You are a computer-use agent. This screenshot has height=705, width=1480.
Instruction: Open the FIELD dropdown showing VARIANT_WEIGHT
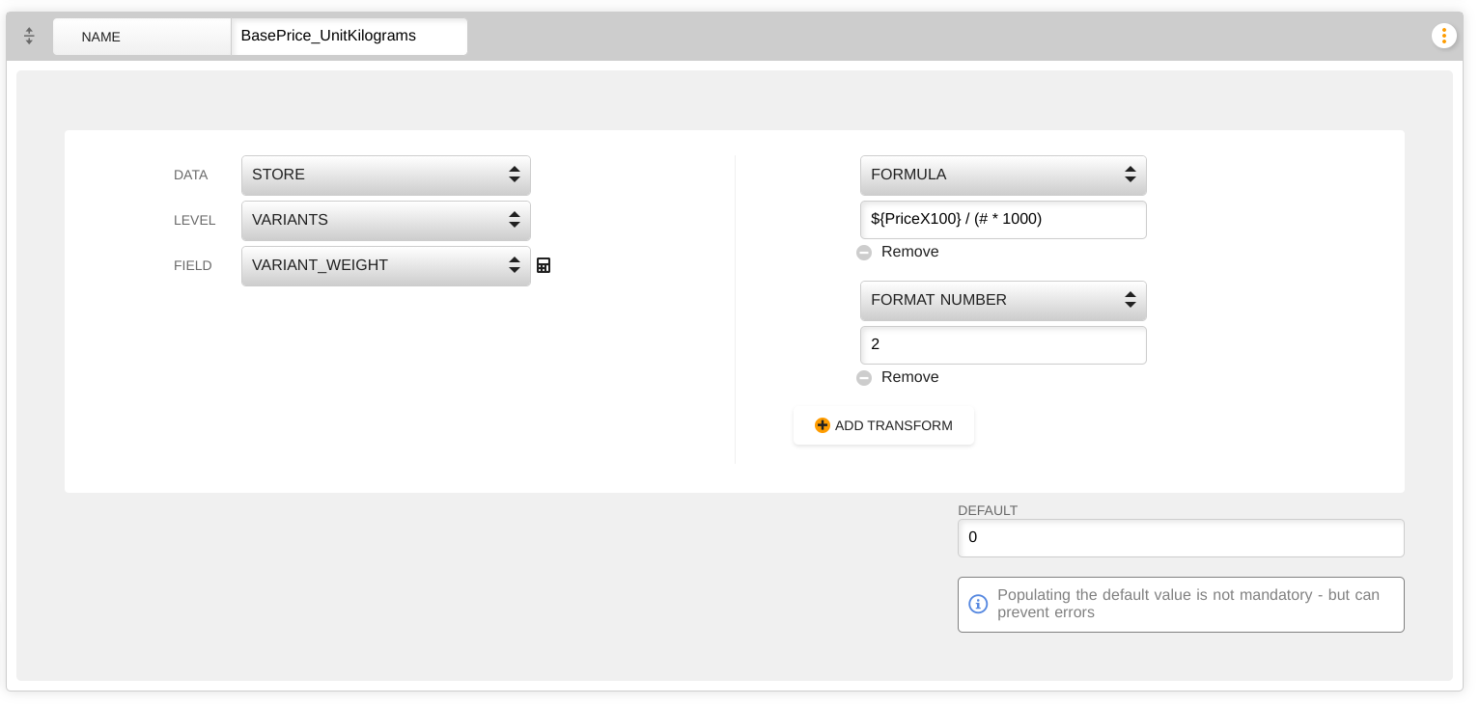(386, 266)
